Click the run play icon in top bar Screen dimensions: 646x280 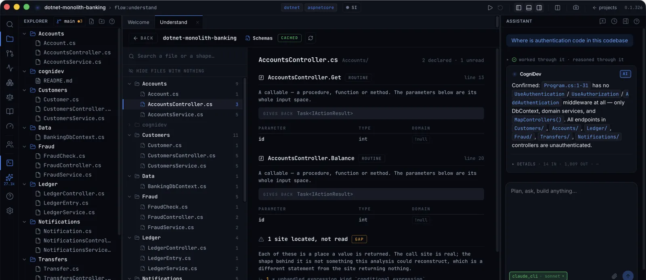coord(490,8)
